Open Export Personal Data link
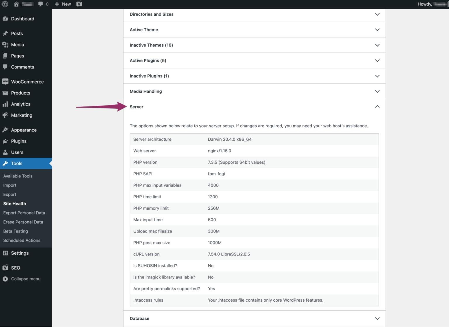This screenshot has width=449, height=327. coord(24,213)
